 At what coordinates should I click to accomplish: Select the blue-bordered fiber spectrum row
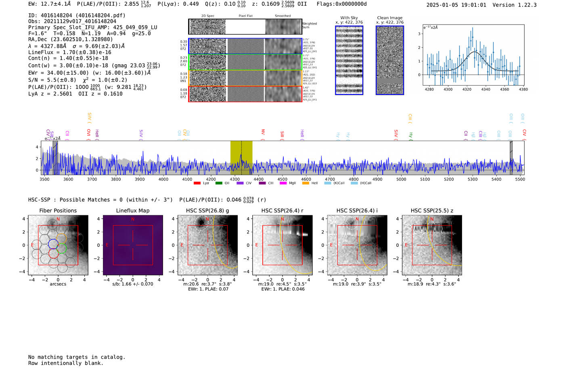point(245,46)
